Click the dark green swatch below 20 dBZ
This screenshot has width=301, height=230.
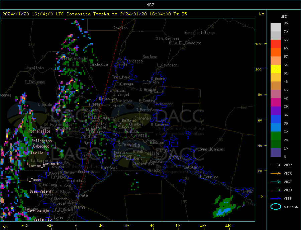pos(276,144)
